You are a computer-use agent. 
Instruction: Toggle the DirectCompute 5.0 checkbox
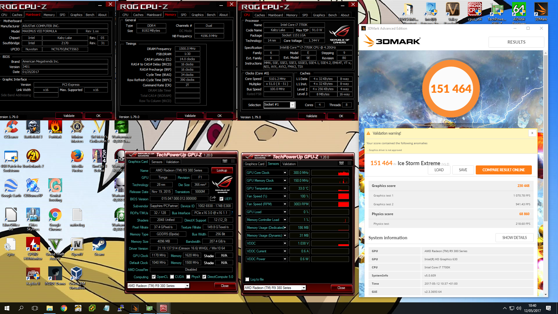(x=204, y=277)
